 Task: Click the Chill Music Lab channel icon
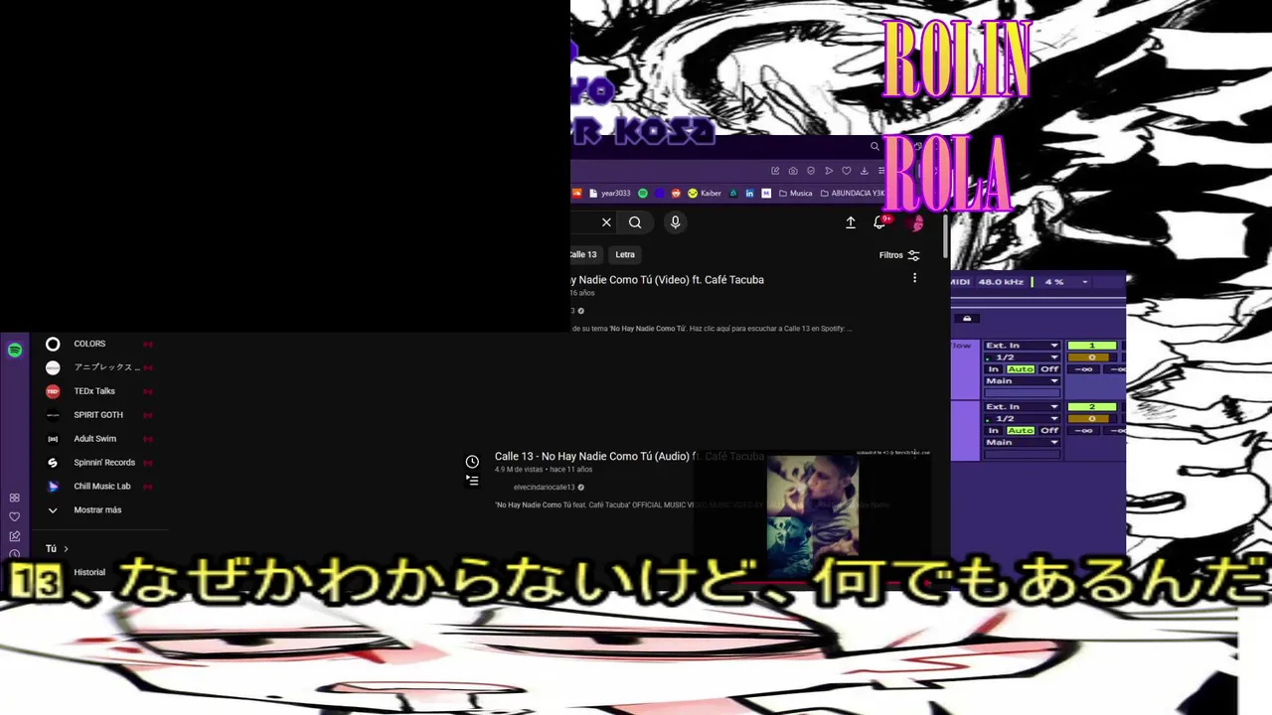click(53, 487)
